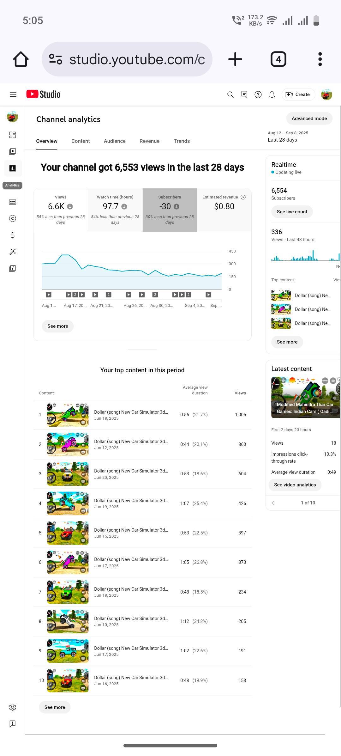The image size is (341, 756).
Task: Click the Advanced mode button
Action: tap(309, 119)
